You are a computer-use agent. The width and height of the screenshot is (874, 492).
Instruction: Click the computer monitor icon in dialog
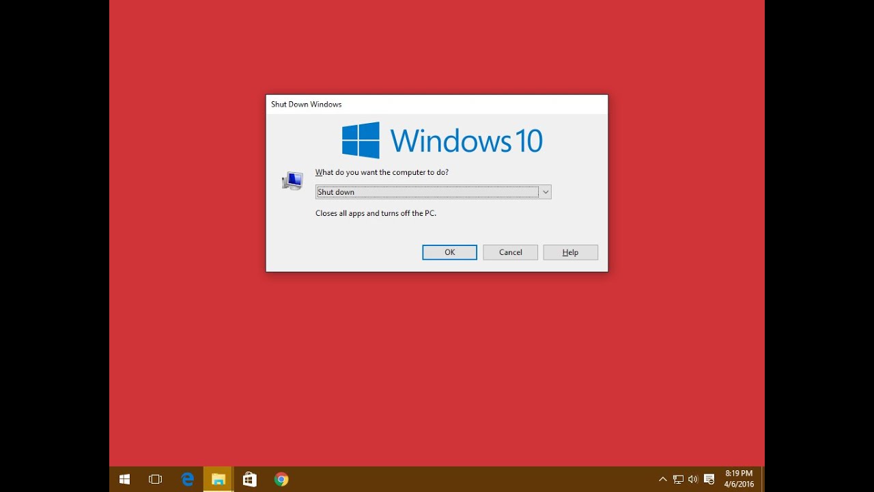[292, 181]
